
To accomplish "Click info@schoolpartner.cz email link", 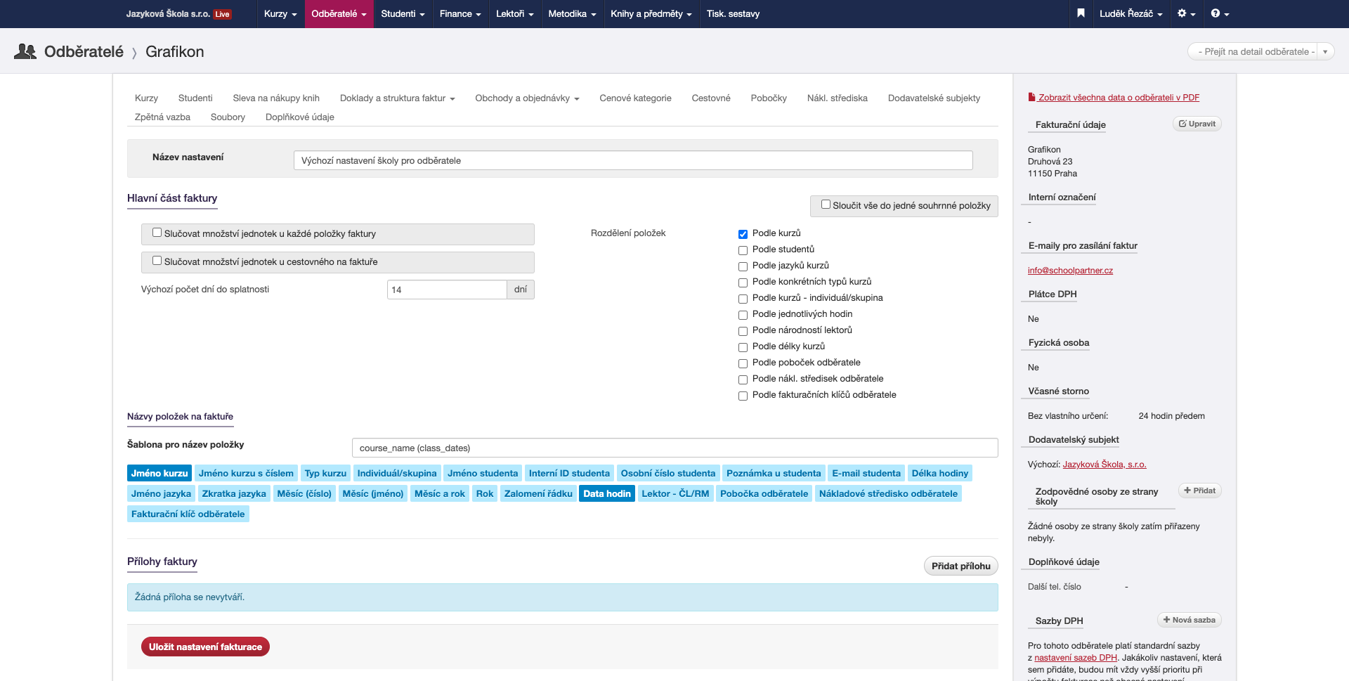I will tap(1070, 270).
